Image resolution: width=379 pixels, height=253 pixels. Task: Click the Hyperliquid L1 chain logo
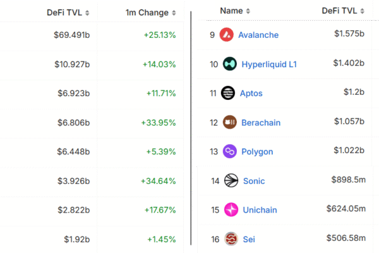(230, 64)
